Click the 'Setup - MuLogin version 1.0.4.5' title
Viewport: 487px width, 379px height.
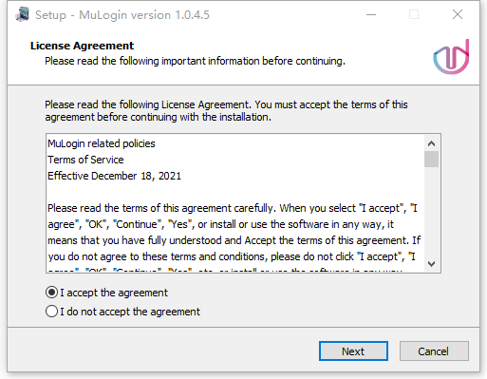pos(122,15)
